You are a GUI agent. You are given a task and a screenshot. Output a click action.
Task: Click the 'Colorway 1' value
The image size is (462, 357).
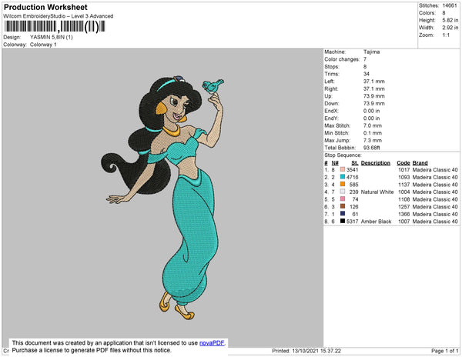coord(43,45)
